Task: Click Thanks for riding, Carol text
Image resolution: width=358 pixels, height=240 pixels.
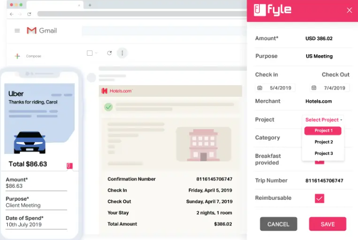Action: point(33,102)
